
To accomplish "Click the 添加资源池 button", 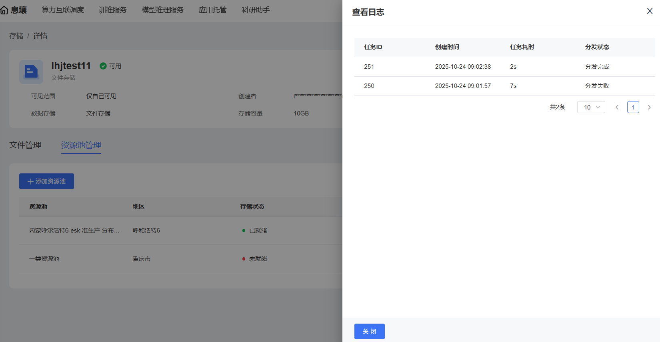I will tap(46, 181).
